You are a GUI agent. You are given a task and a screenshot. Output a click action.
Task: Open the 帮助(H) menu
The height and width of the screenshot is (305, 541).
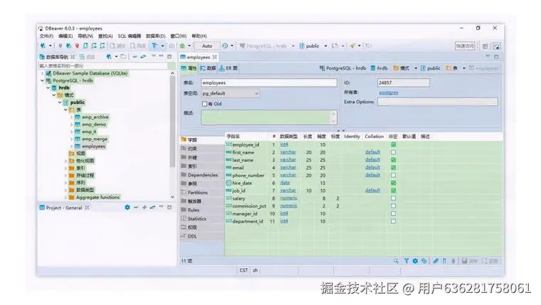[199, 36]
